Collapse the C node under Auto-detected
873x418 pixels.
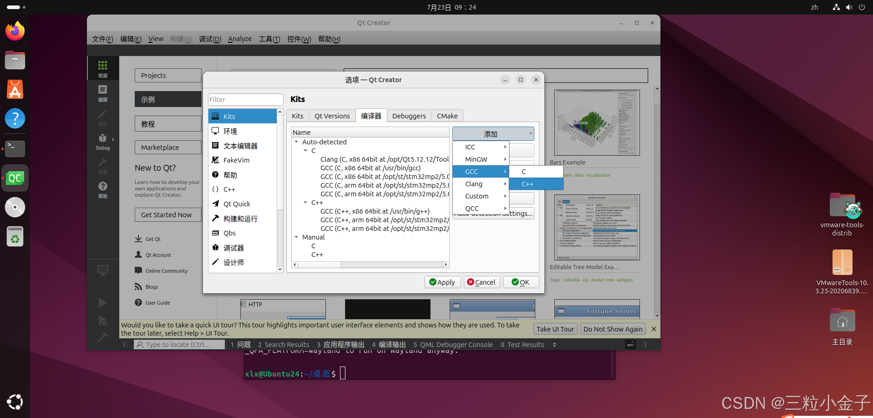click(x=305, y=151)
